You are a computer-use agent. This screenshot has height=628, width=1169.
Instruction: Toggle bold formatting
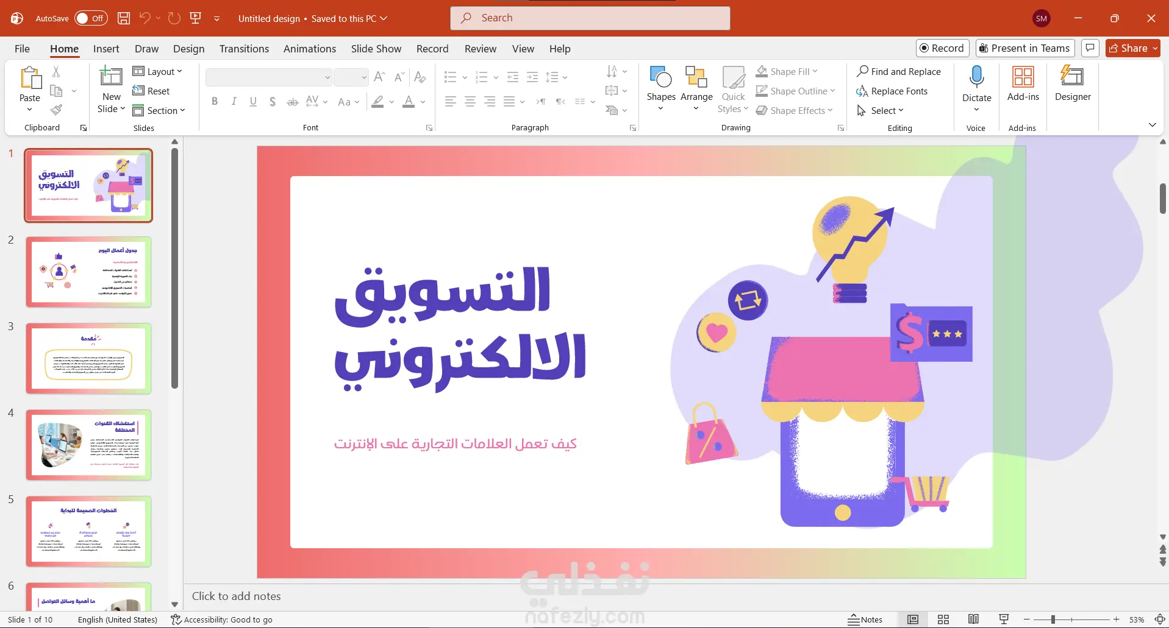point(215,102)
